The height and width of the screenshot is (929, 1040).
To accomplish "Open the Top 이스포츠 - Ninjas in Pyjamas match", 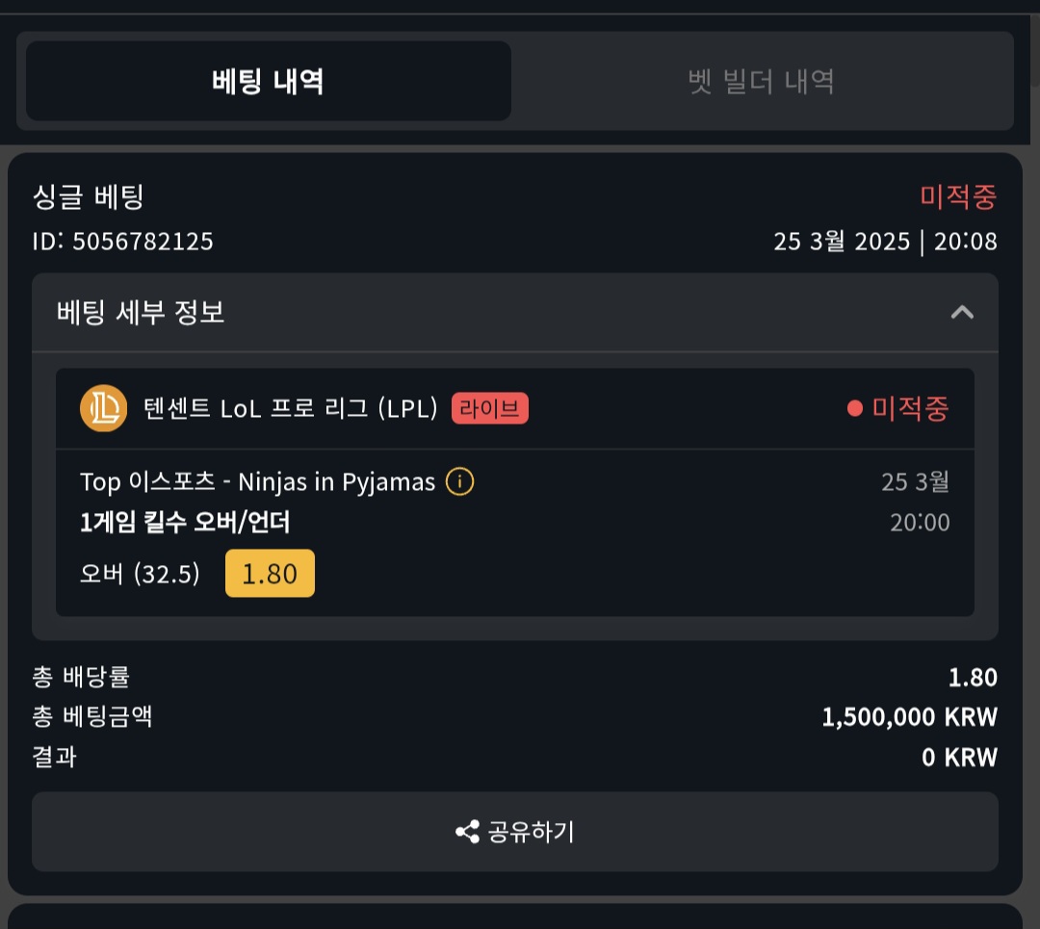I will [x=257, y=481].
